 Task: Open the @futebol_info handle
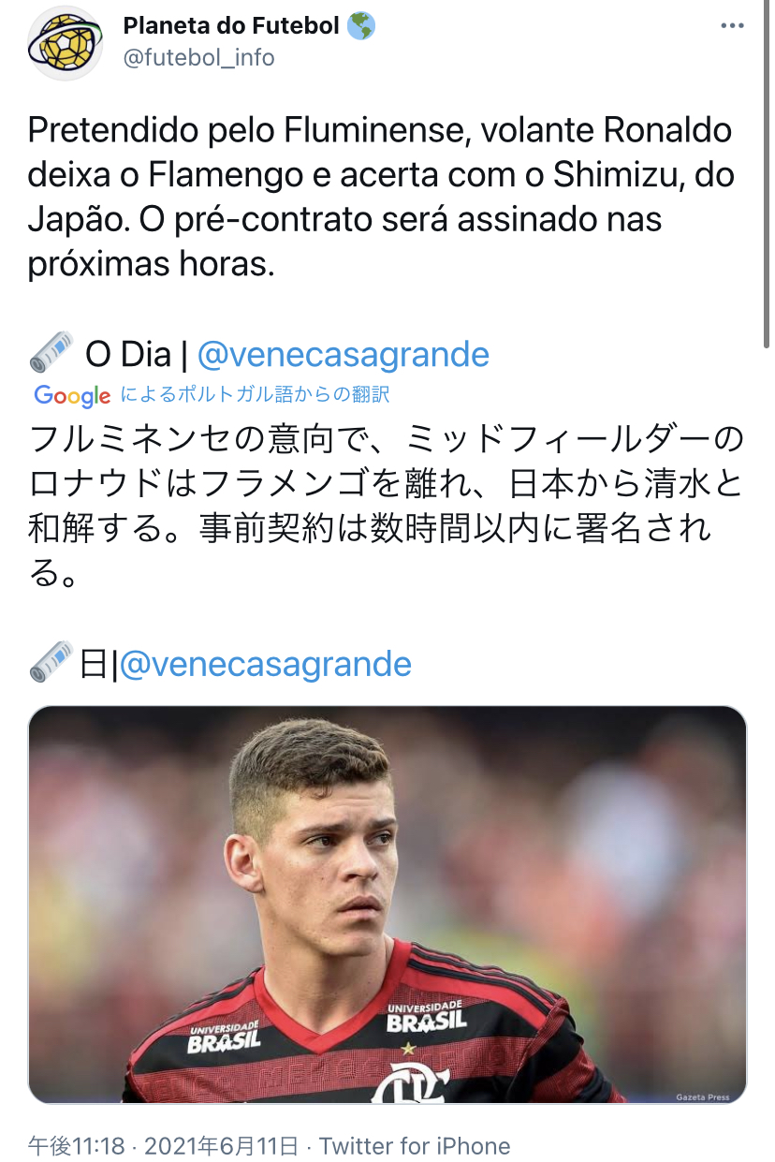pyautogui.click(x=198, y=57)
